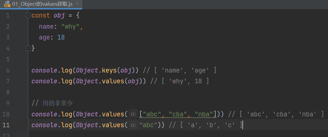Click the number 18 on line 3
Screen dimensions: 328x137
pyautogui.click(x=61, y=37)
